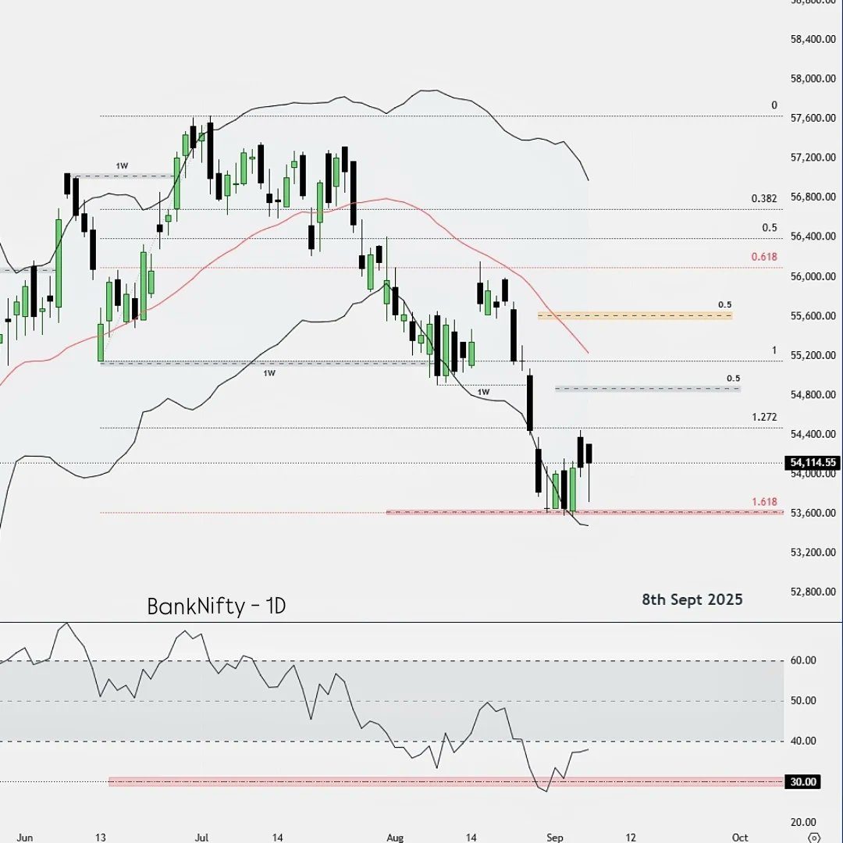Click the 0.5 label on orange zone
This screenshot has height=843, width=843.
click(x=724, y=304)
